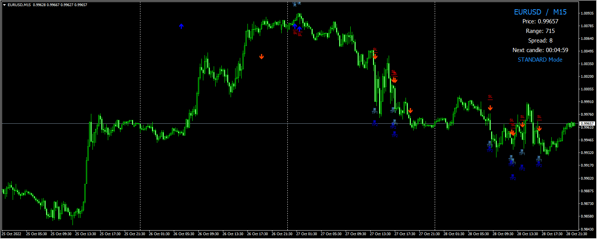This screenshot has height=239, width=597.
Task: Select the orange sell arrow near 28 Oct 09:30
Action: pyautogui.click(x=513, y=133)
